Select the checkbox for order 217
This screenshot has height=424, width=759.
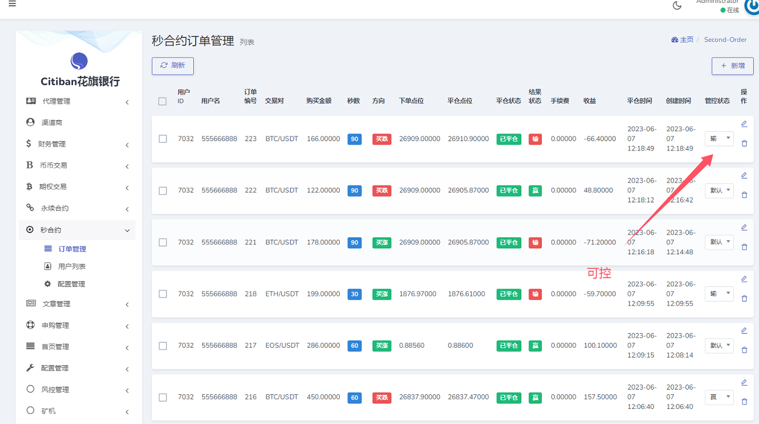[x=163, y=345]
